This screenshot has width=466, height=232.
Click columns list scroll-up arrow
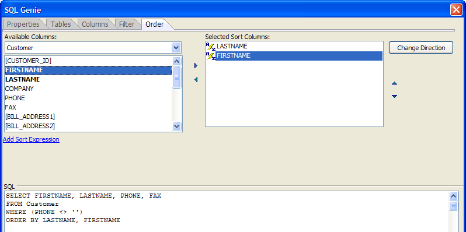[176, 61]
